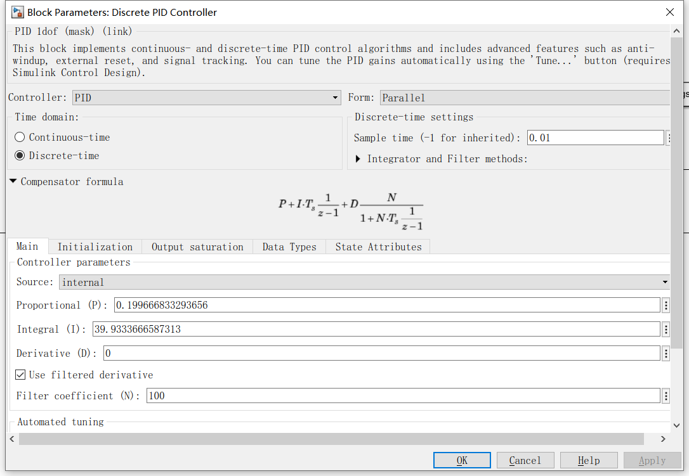Collapse the Compensator formula section

13,182
